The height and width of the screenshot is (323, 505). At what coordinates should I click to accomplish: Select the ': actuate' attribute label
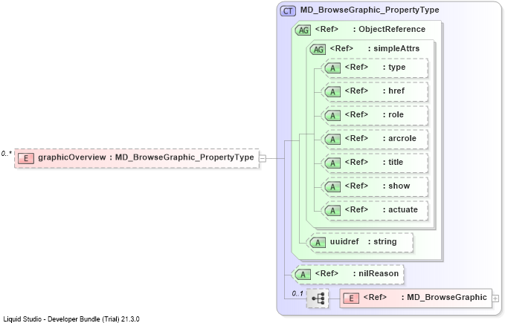pos(400,210)
